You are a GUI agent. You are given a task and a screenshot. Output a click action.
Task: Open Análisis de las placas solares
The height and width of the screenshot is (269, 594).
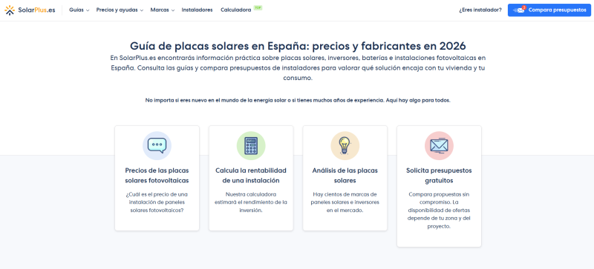[x=345, y=176]
